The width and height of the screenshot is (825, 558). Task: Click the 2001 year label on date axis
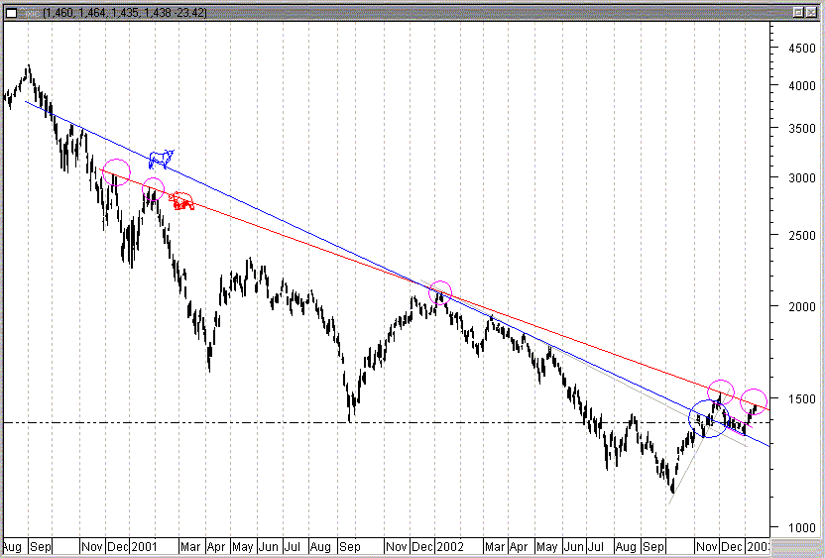144,546
